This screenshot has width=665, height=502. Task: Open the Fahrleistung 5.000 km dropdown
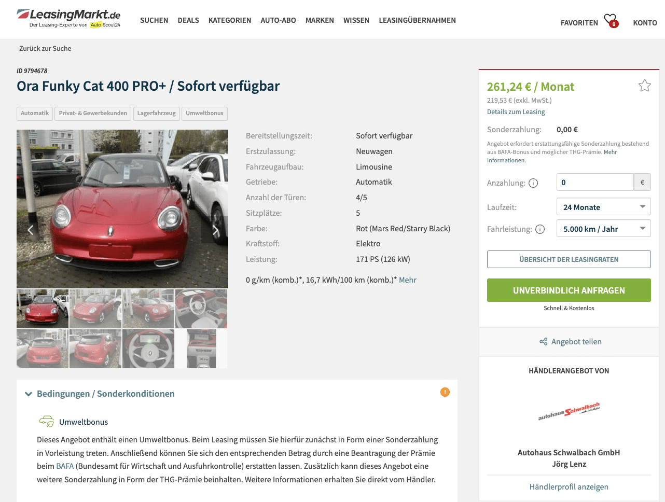[603, 229]
